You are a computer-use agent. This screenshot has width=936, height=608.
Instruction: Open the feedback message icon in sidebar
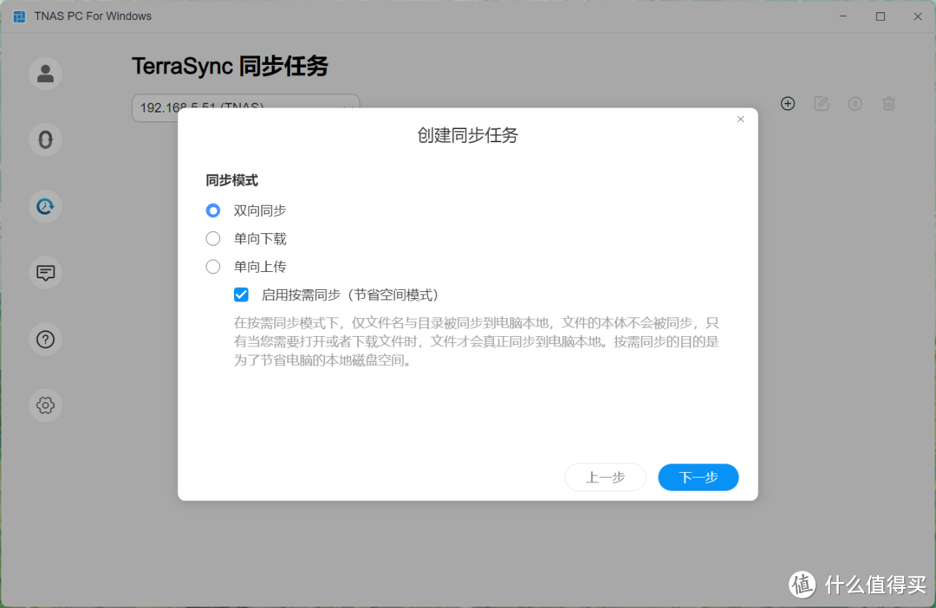tap(45, 273)
